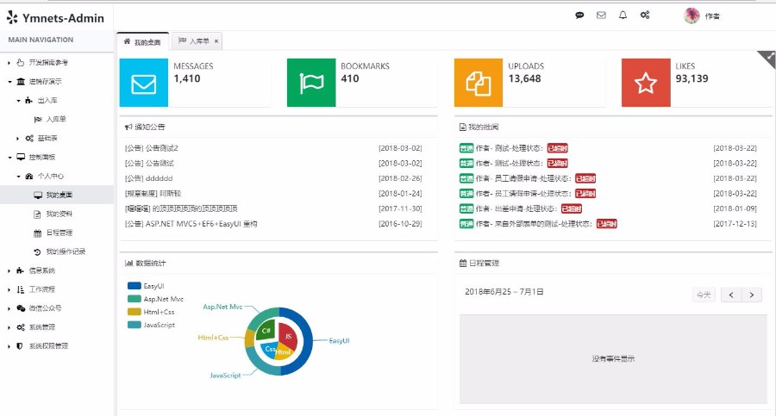Collapse the 进销存演示 tree arrow

tap(9, 82)
